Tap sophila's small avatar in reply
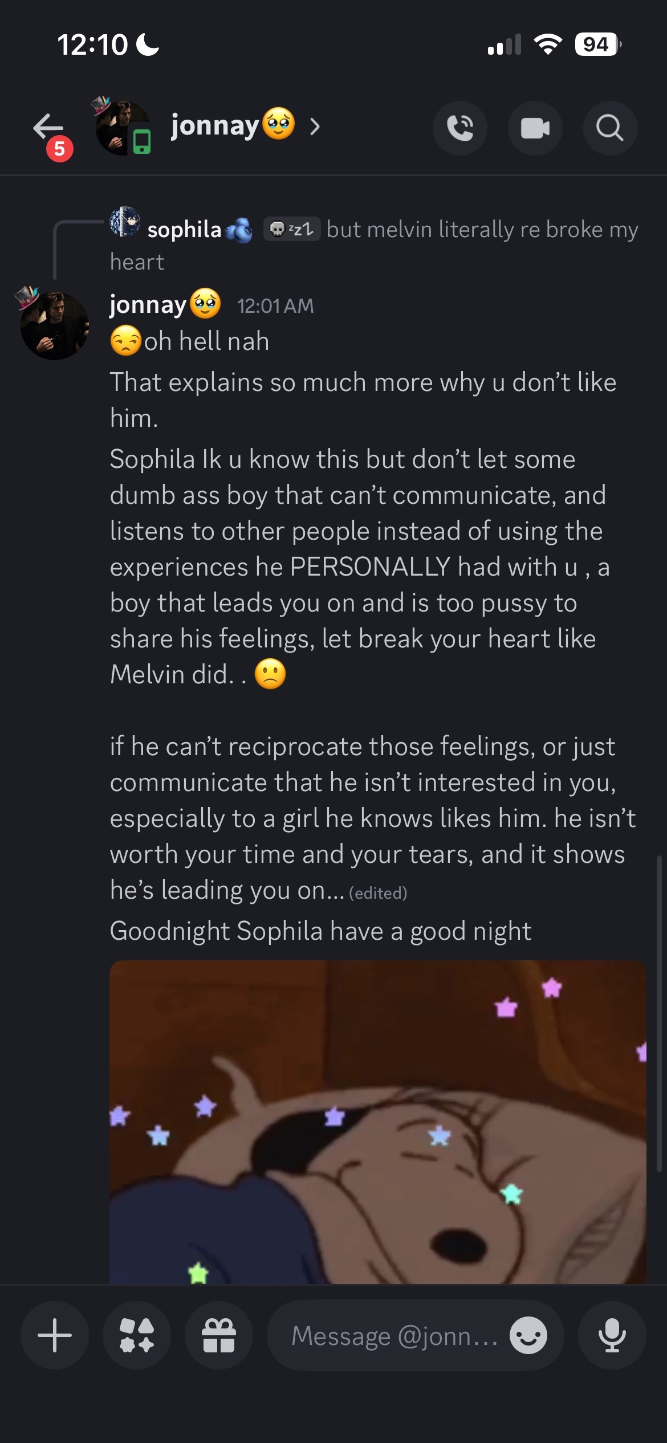This screenshot has width=667, height=1443. [125, 222]
